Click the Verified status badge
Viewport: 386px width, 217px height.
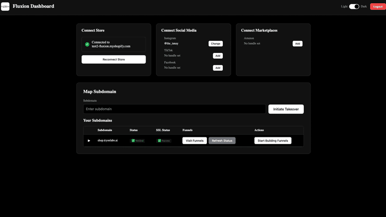138,141
